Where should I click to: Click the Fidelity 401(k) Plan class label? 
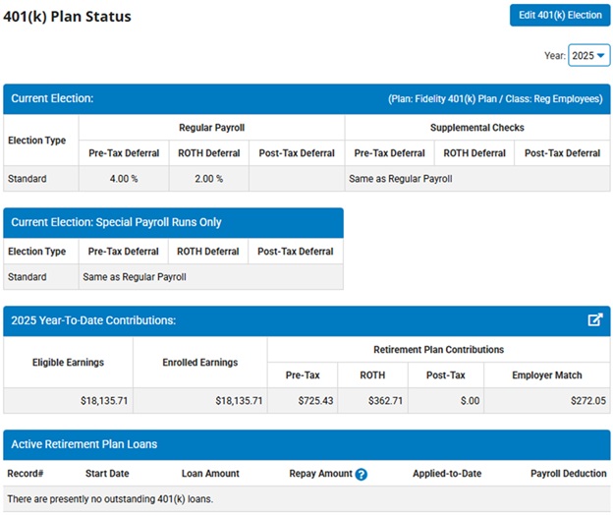coord(495,99)
